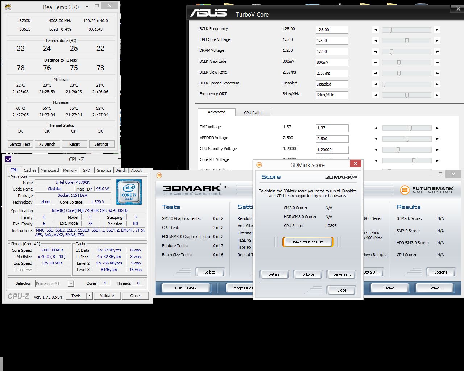The height and width of the screenshot is (371, 464).
Task: Raise CPU Core Voltage using right arrow
Action: [x=437, y=41]
